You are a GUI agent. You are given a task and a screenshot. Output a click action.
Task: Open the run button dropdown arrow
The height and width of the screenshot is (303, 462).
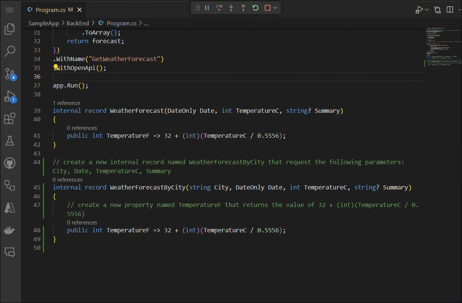point(427,10)
